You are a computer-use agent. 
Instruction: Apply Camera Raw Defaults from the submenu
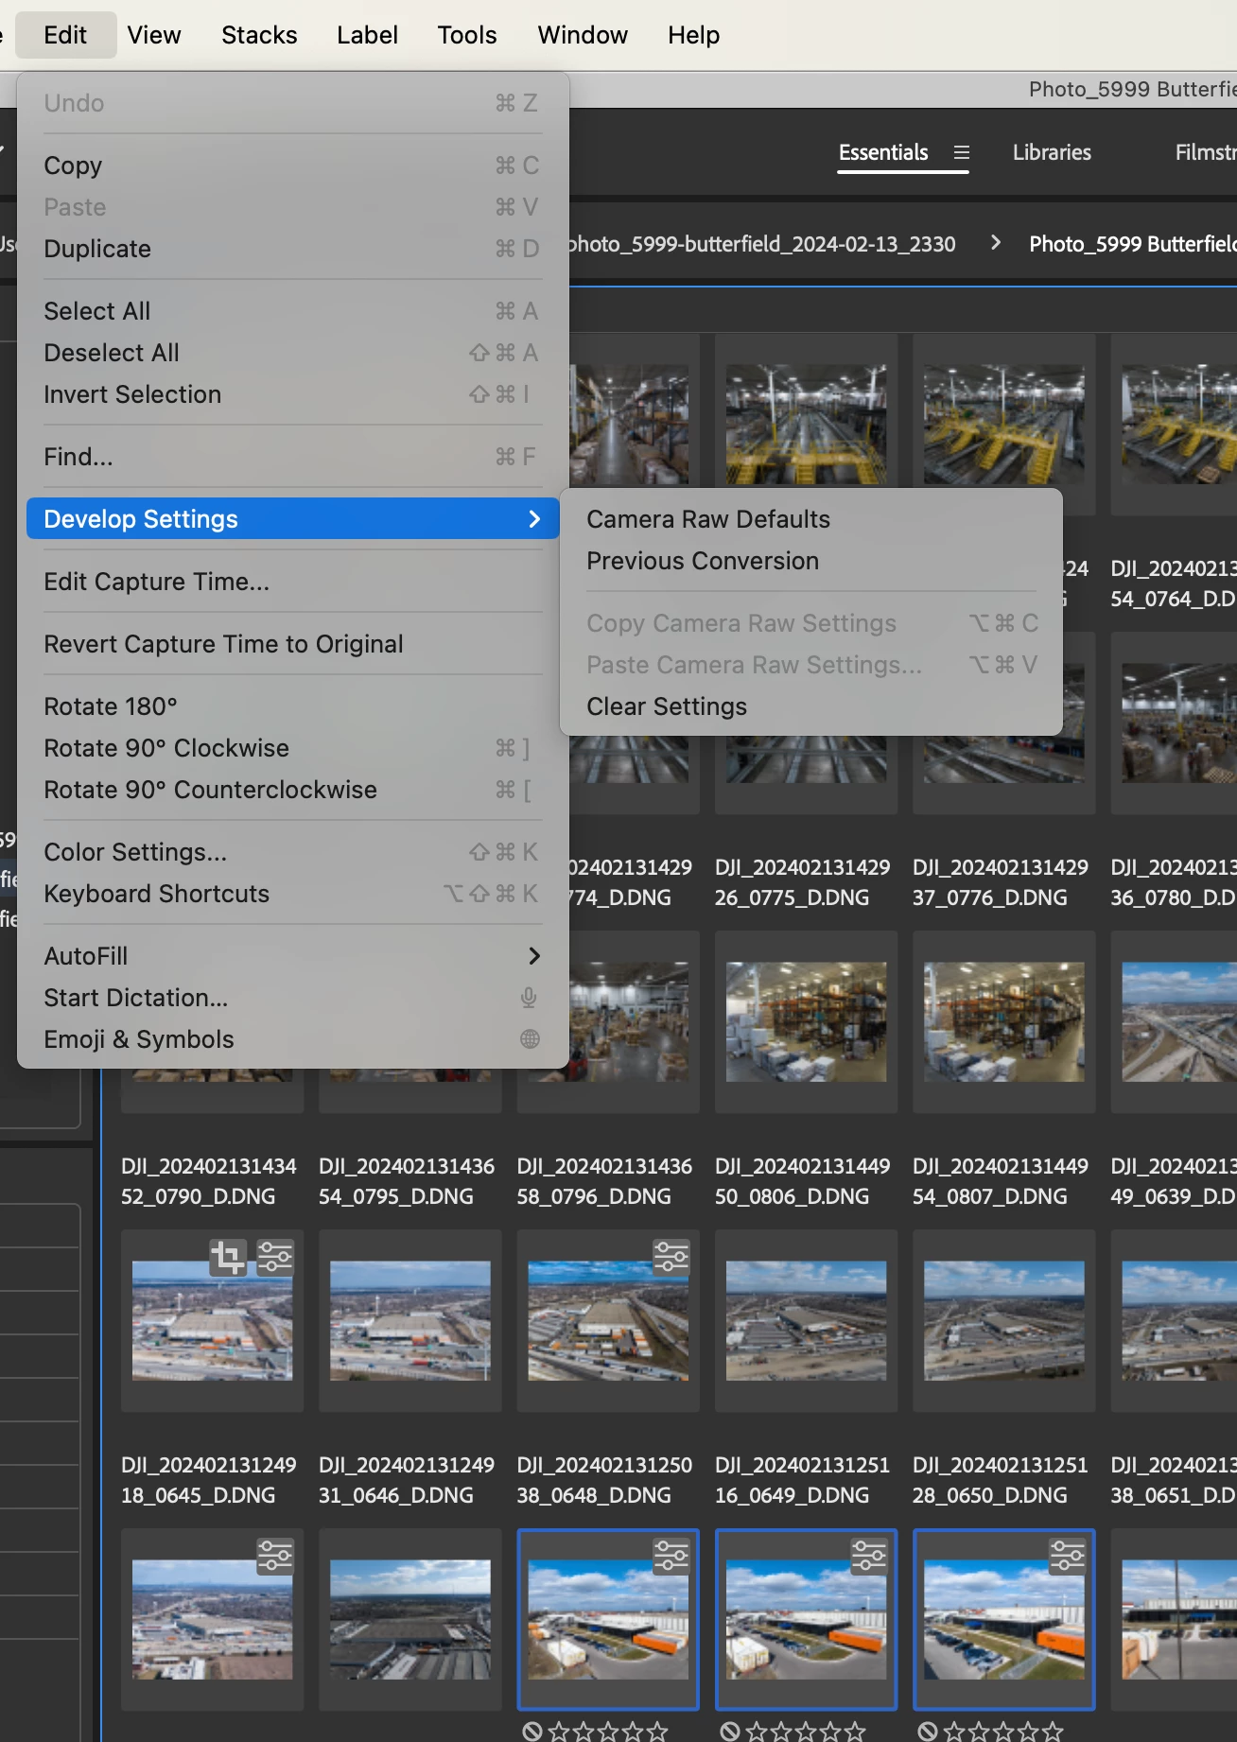coord(810,519)
